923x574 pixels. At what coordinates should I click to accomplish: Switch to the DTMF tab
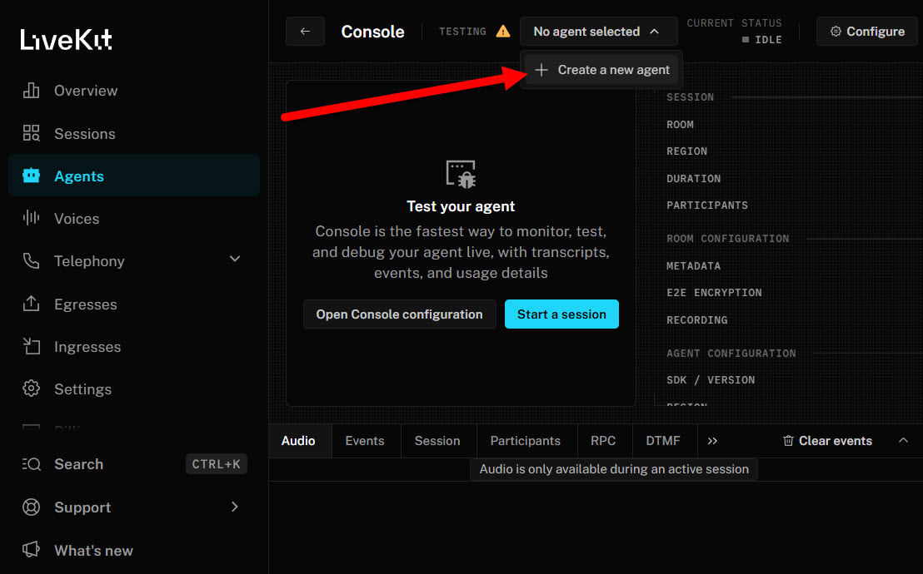click(x=663, y=441)
